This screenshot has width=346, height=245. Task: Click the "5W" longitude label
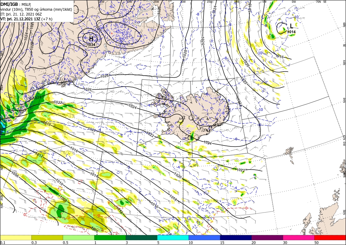click(x=264, y=2)
